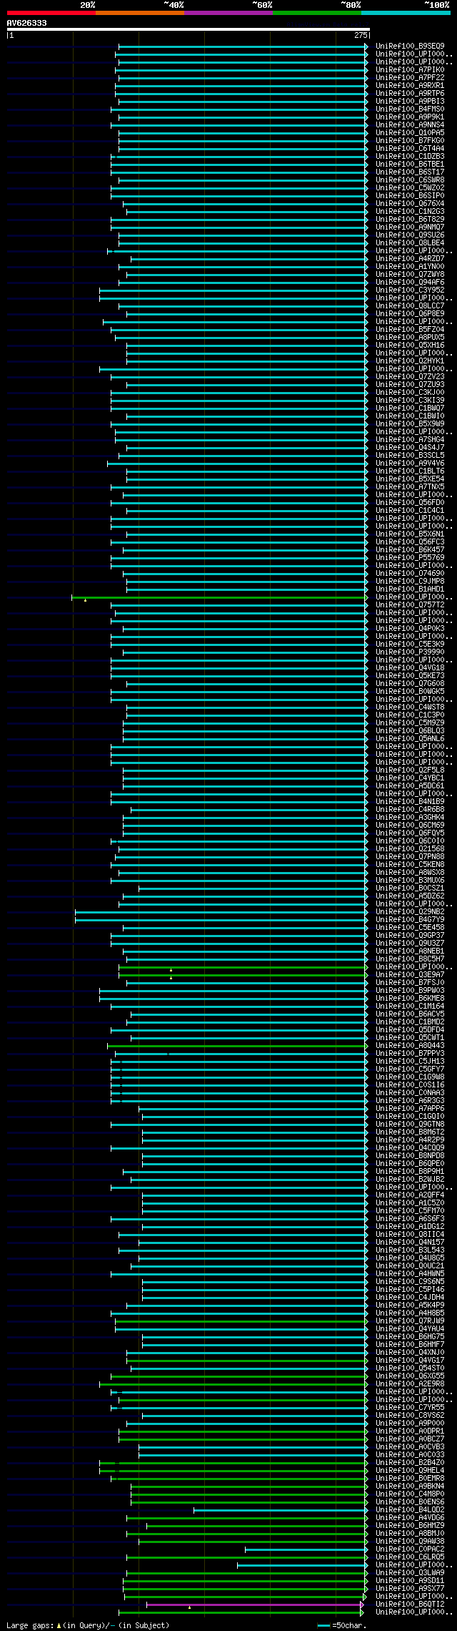Image resolution: width=457 pixels, height=1631 pixels.
Task: Open hit UniRef100_A9P9K1
Action: (x=410, y=117)
